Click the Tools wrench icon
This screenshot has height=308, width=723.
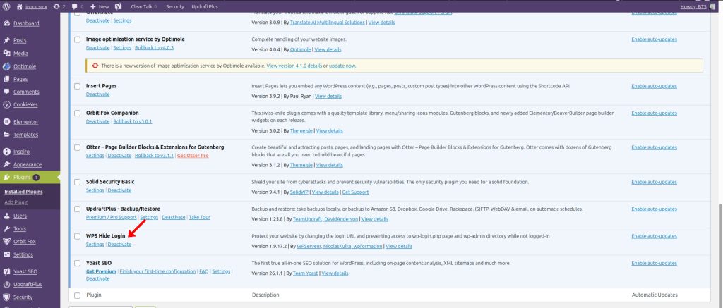[6, 228]
